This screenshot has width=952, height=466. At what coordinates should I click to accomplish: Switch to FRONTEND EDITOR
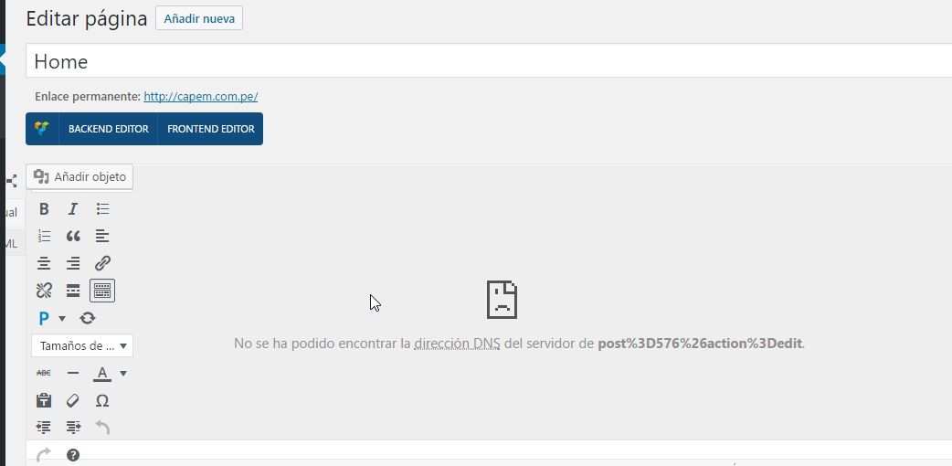211,129
